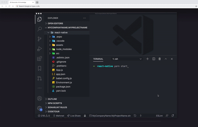198x127 pixels.
Task: Select the TERMINAL panel tab
Action: 98,59
